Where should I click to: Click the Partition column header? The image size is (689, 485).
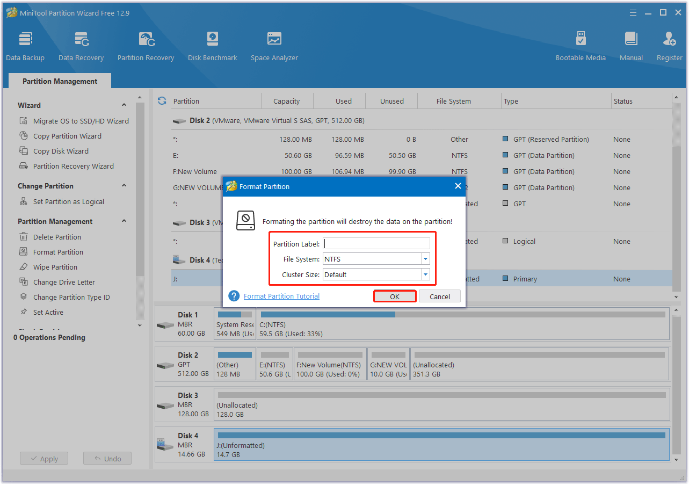tap(215, 101)
